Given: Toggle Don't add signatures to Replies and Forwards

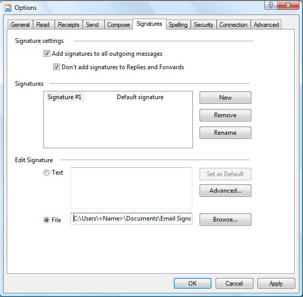Looking at the screenshot, I should (56, 67).
